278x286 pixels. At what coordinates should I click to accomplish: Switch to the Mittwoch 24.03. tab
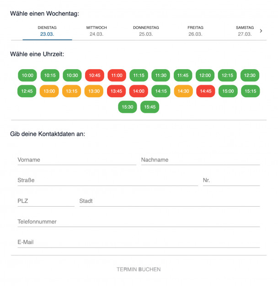(96, 31)
